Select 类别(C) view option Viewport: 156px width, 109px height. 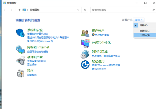[143, 25]
